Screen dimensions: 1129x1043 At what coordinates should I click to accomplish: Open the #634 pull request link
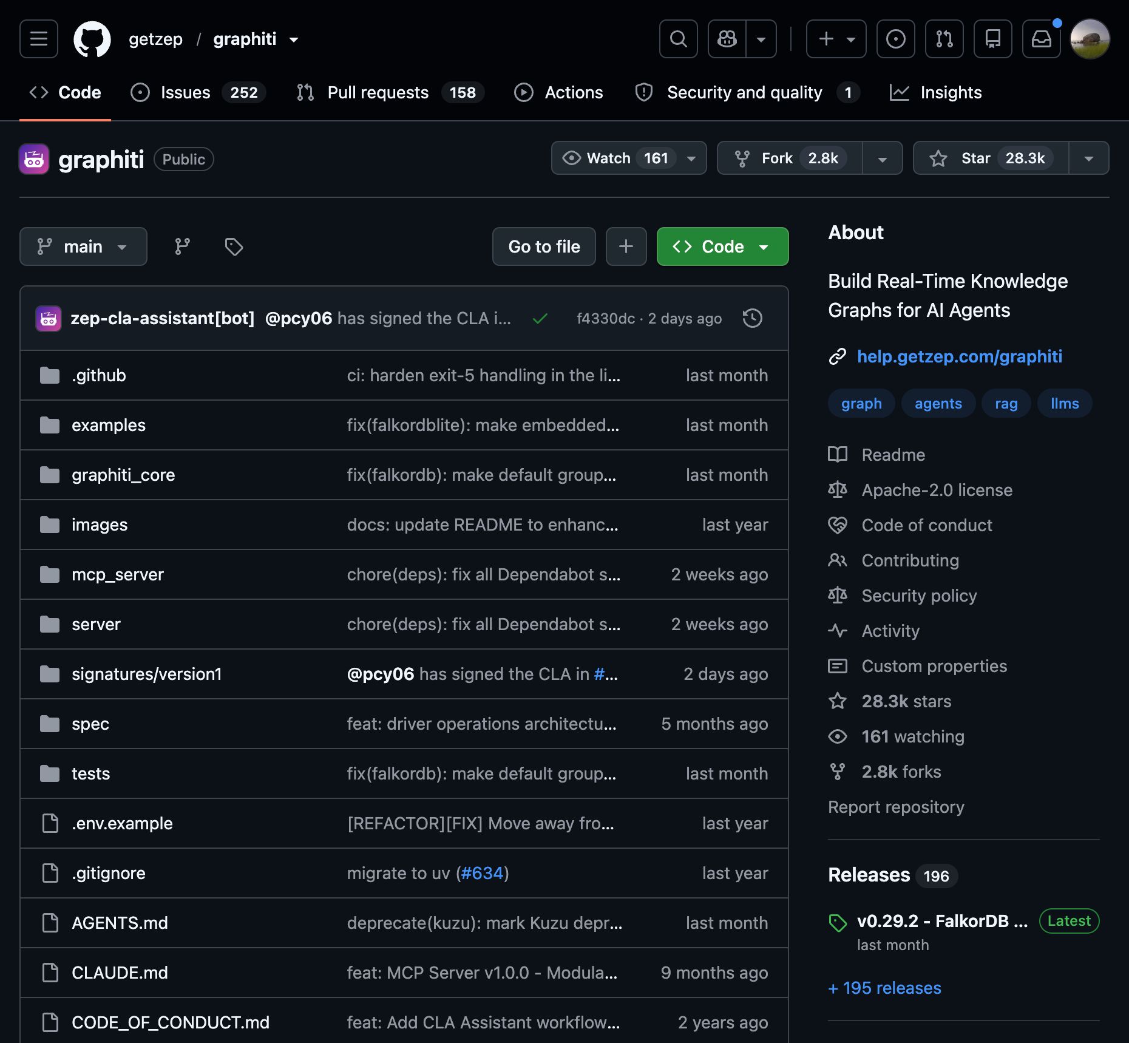tap(482, 873)
